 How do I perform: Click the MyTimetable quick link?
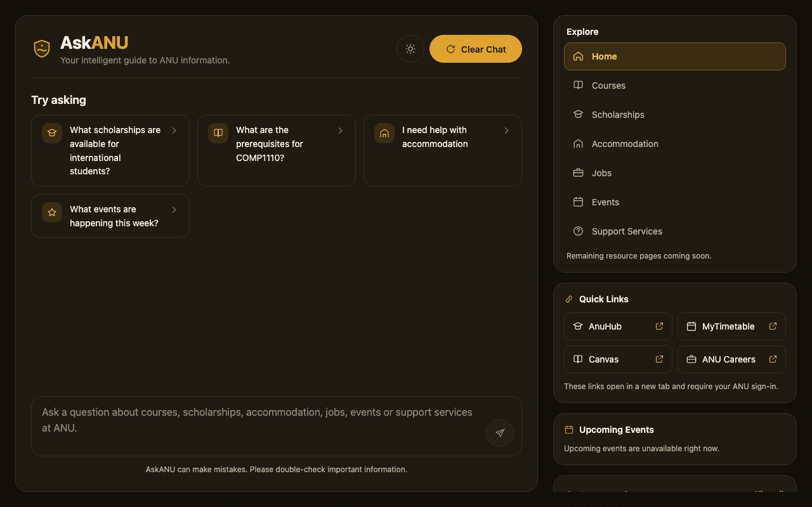pyautogui.click(x=731, y=326)
